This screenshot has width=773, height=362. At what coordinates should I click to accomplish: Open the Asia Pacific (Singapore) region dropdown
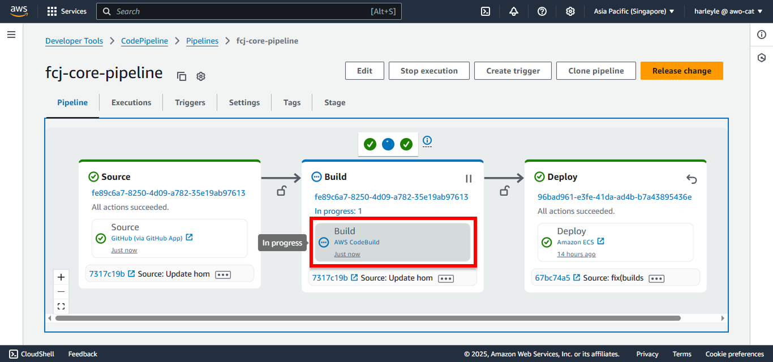click(x=634, y=11)
